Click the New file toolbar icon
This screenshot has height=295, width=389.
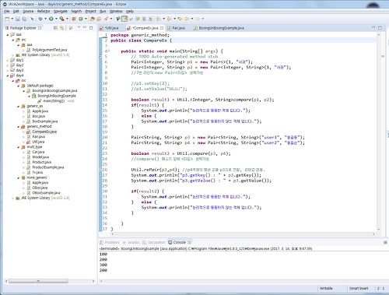click(x=7, y=19)
